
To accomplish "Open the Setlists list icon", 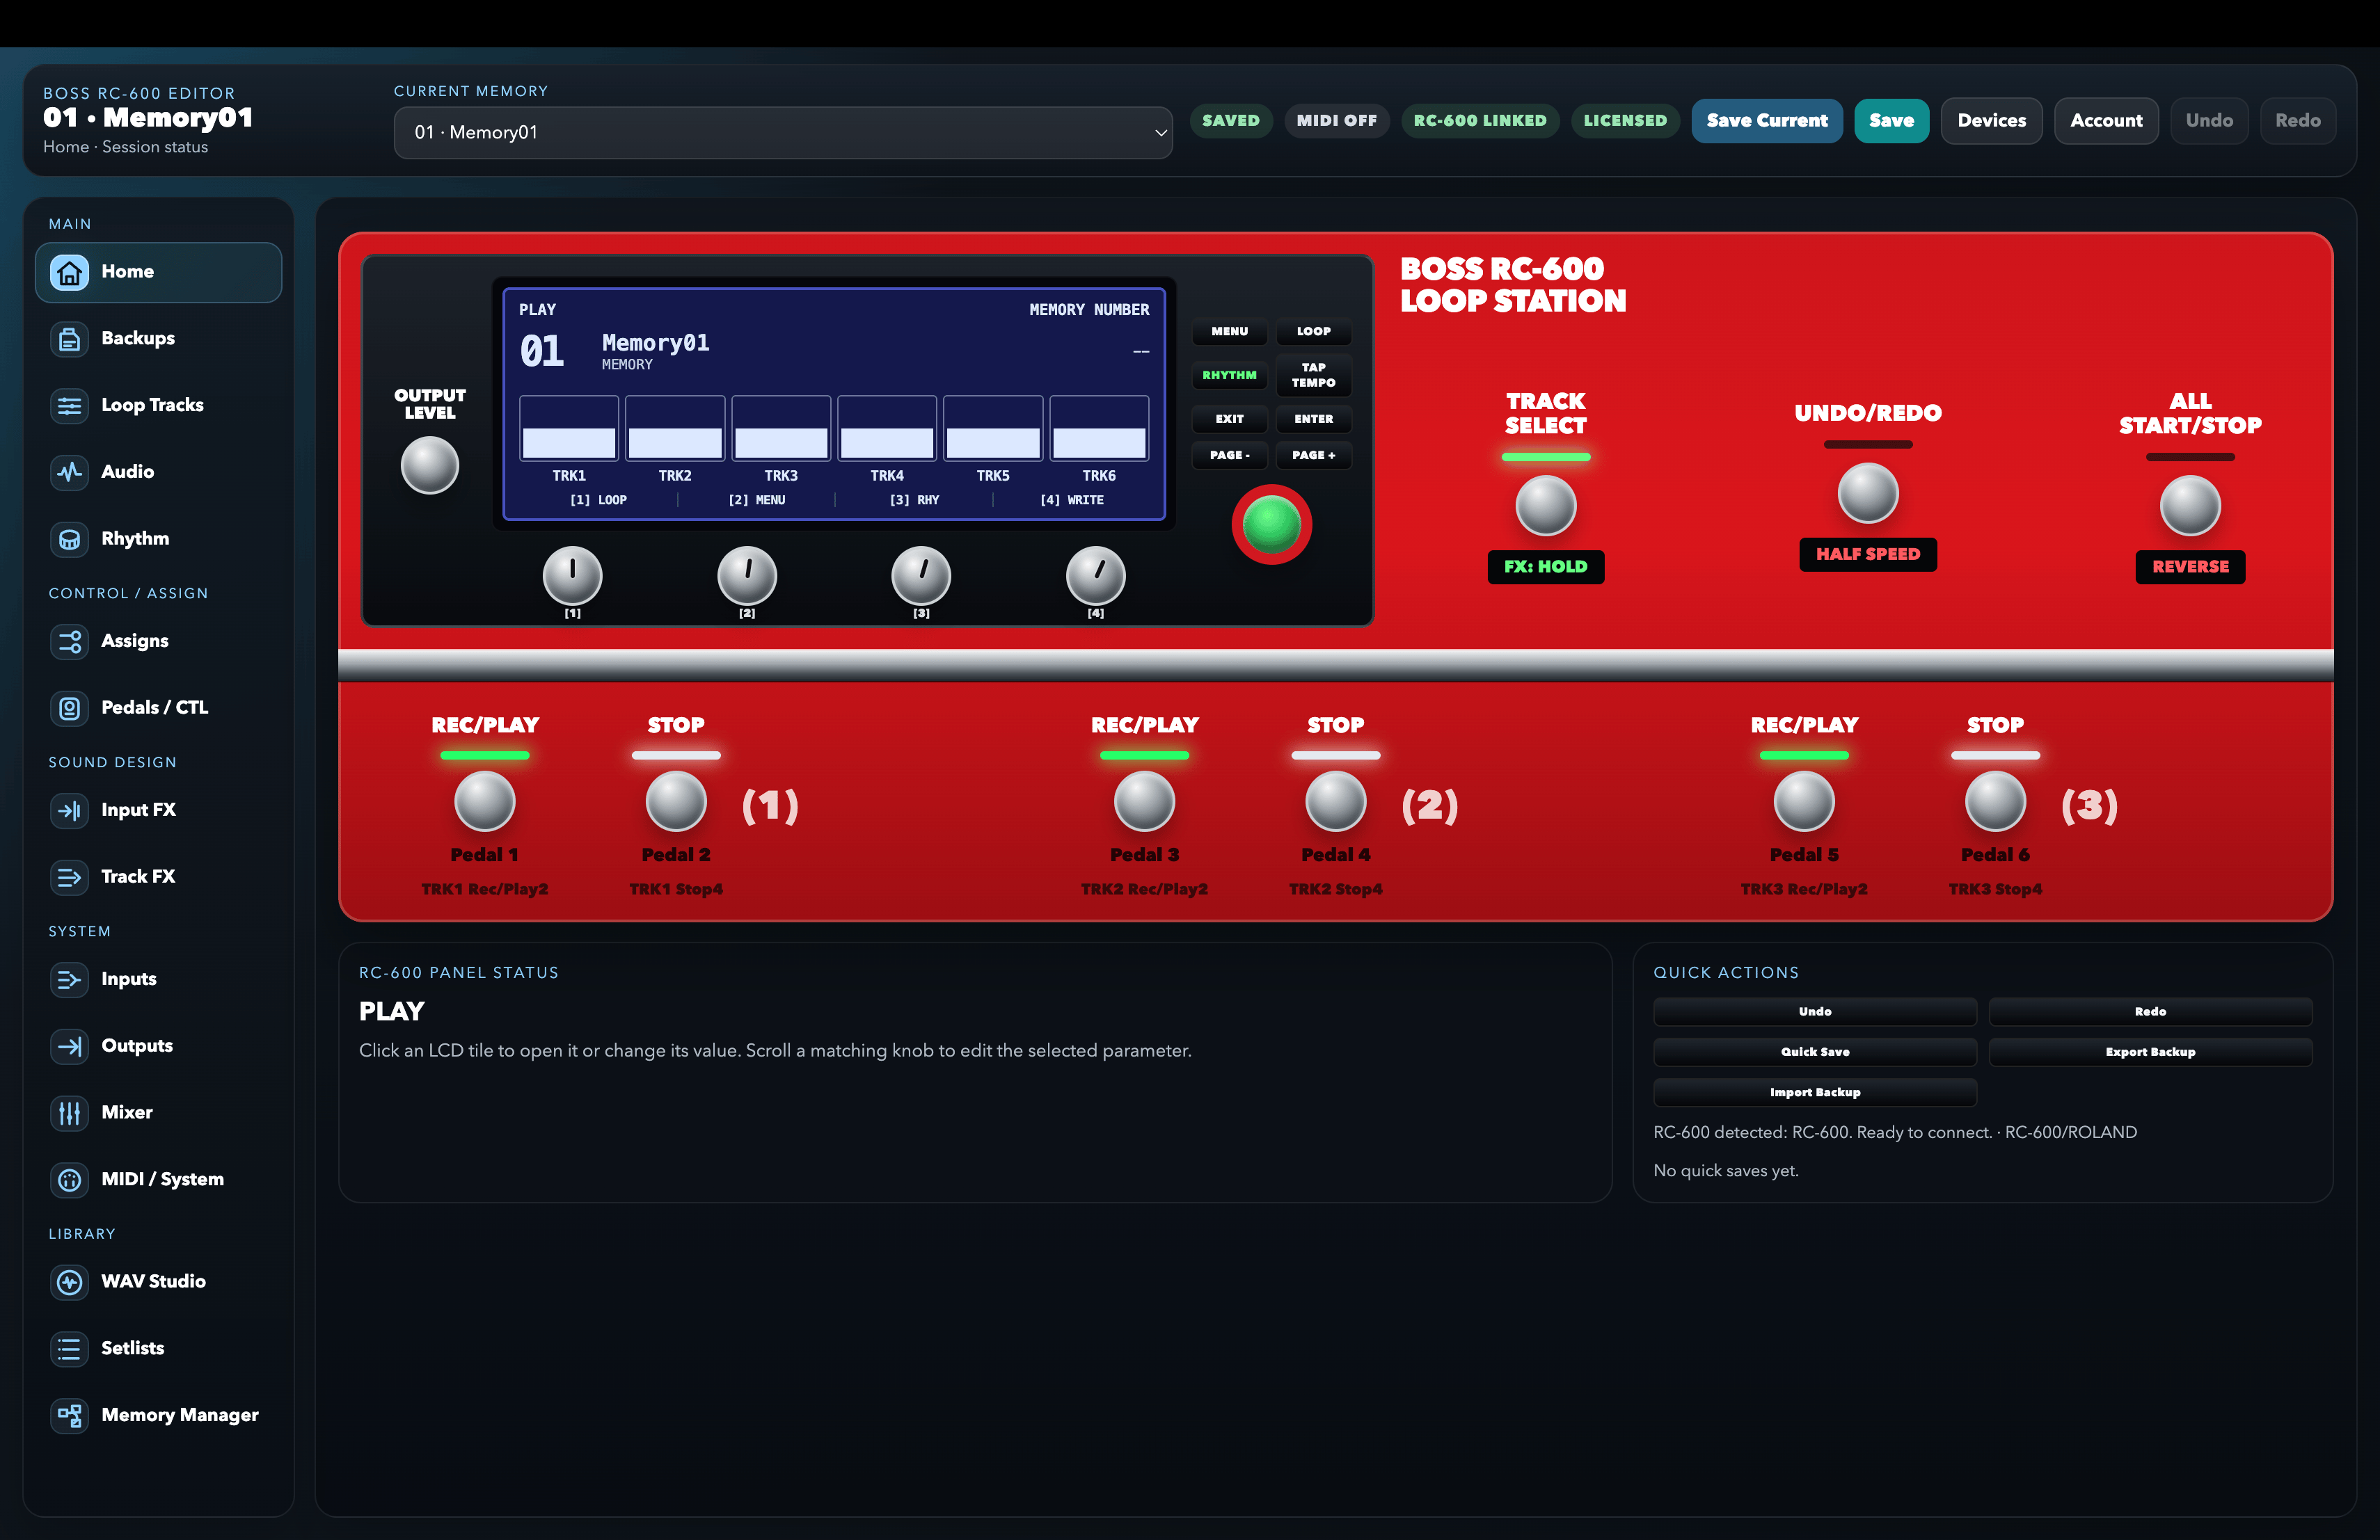I will coord(69,1348).
